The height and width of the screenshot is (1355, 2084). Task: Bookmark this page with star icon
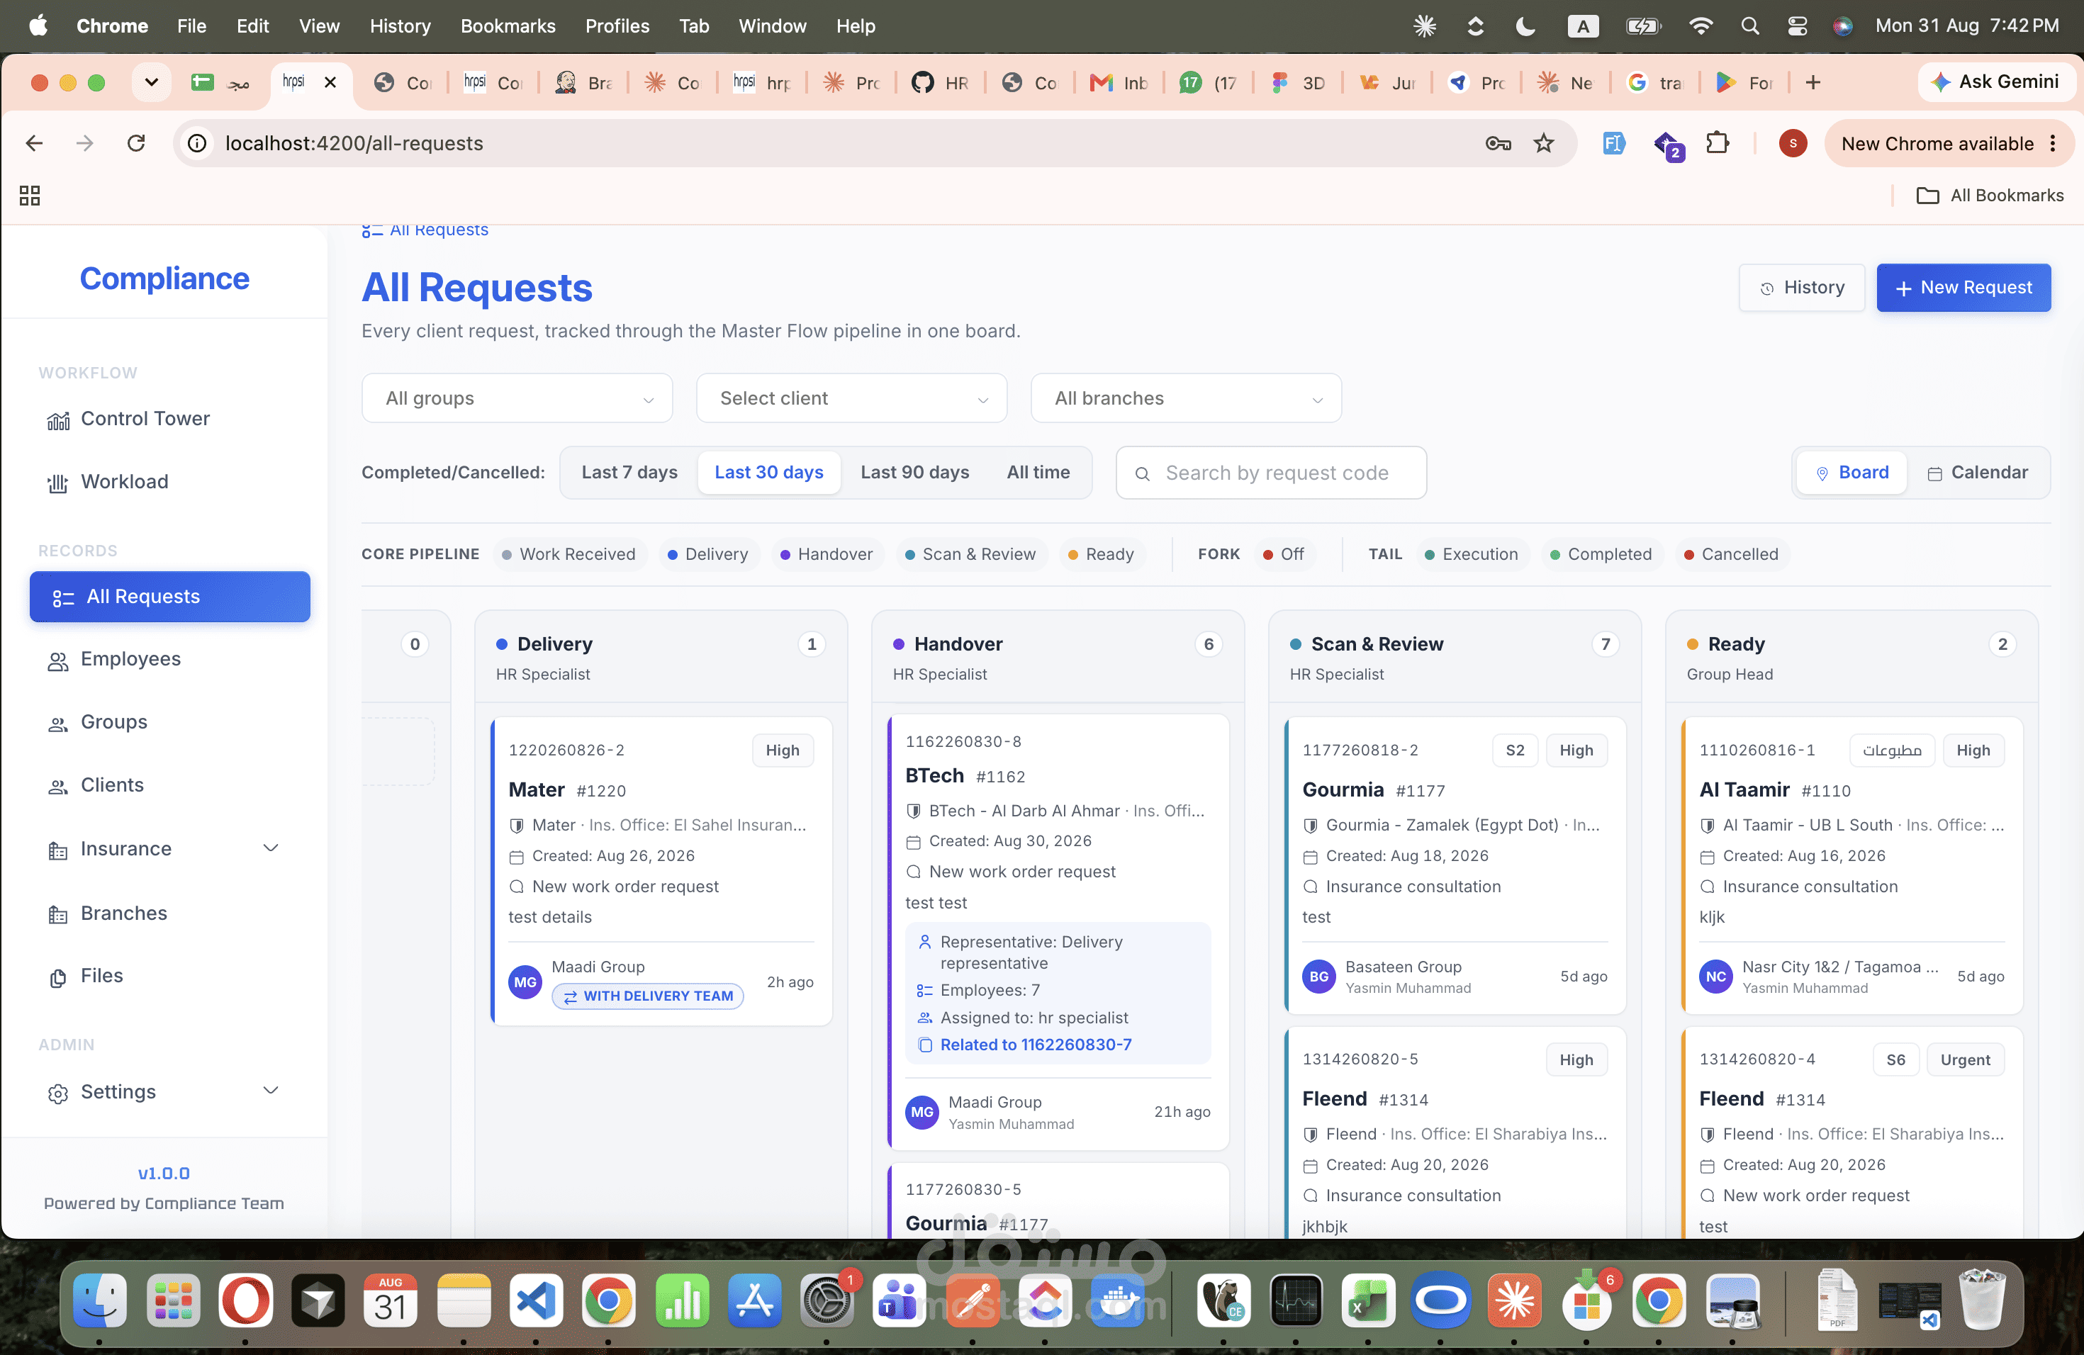(1544, 142)
